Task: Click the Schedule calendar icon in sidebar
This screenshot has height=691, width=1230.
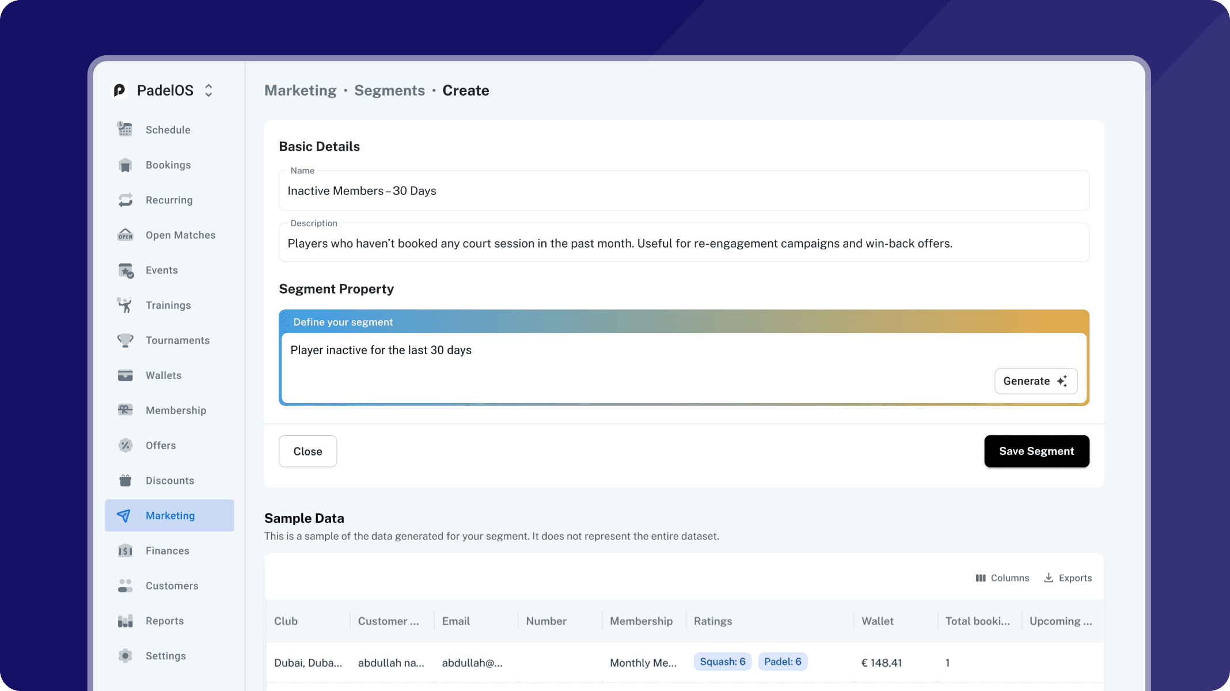Action: 125,130
